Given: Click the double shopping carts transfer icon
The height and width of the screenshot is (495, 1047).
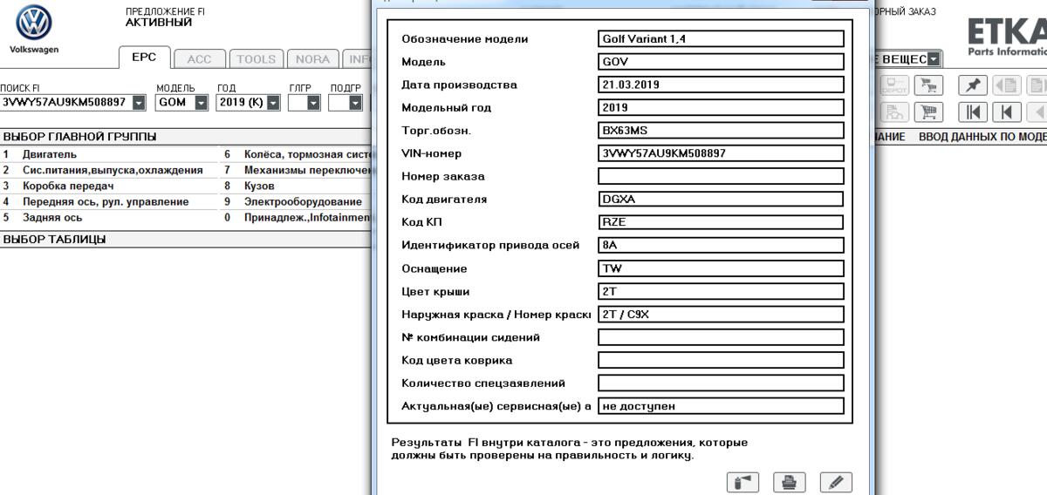Looking at the screenshot, I should pyautogui.click(x=928, y=85).
